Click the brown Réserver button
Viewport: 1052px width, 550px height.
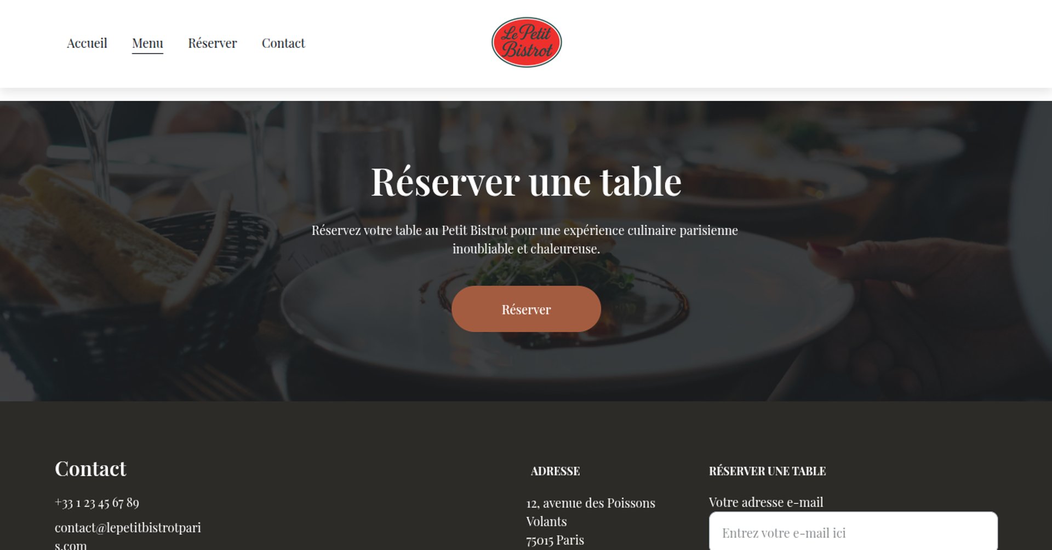[x=526, y=309]
